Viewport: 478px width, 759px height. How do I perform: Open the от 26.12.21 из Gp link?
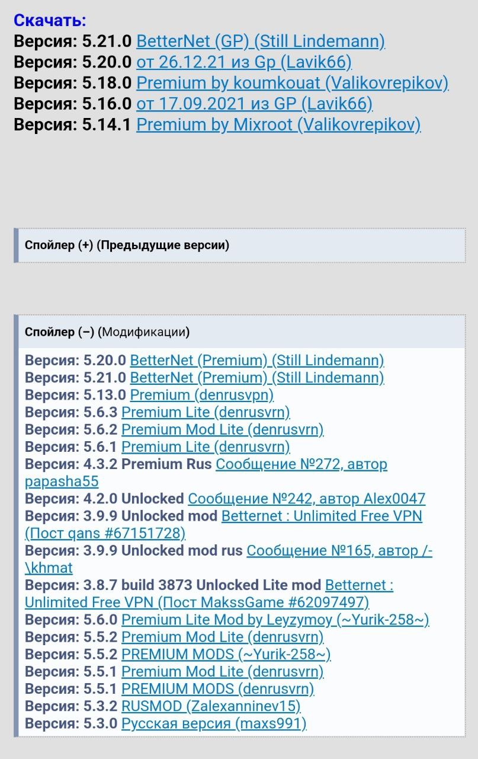[x=243, y=62]
